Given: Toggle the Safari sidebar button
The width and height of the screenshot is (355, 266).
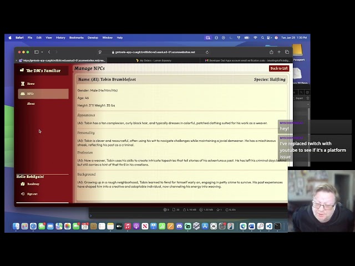Looking at the screenshot, I should pyautogui.click(x=36, y=52).
